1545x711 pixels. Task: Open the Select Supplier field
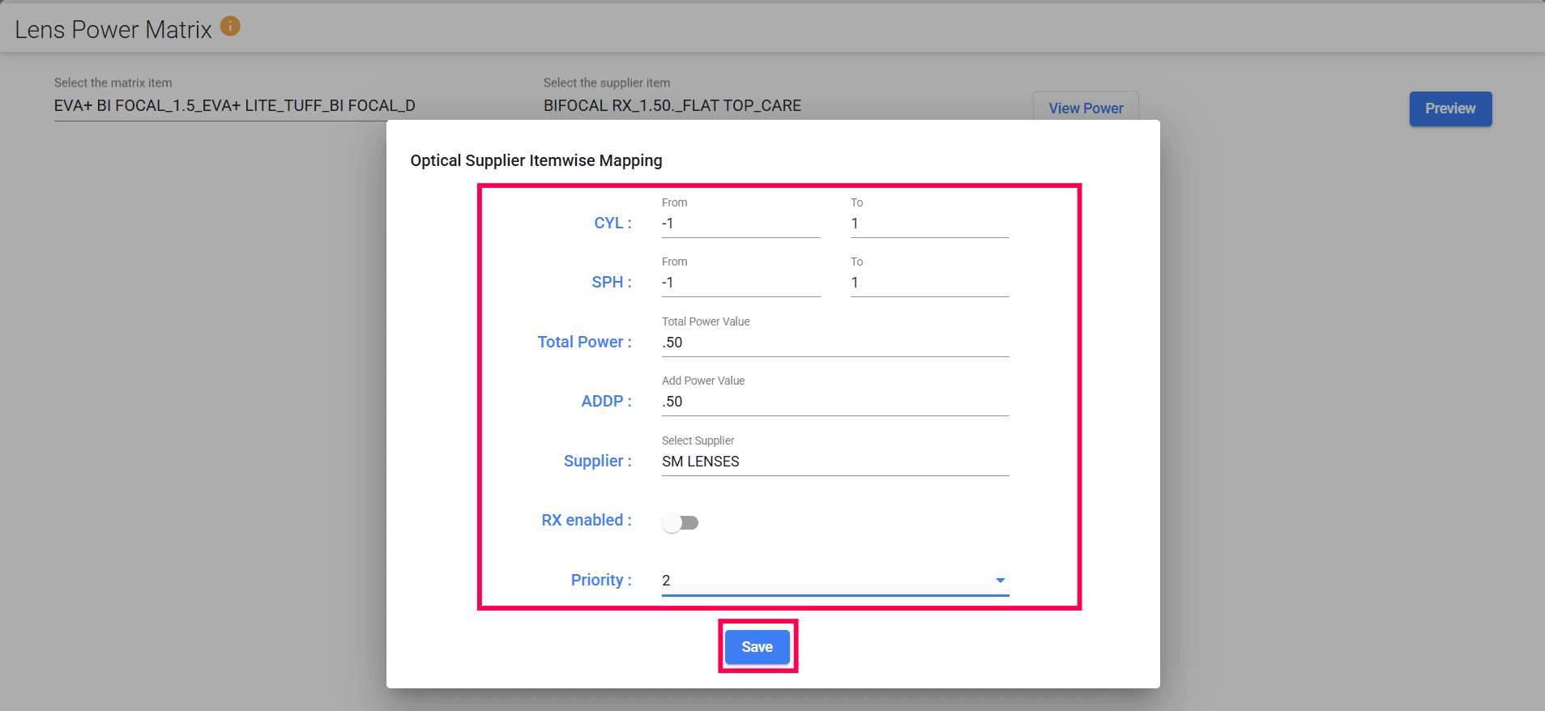coord(834,462)
